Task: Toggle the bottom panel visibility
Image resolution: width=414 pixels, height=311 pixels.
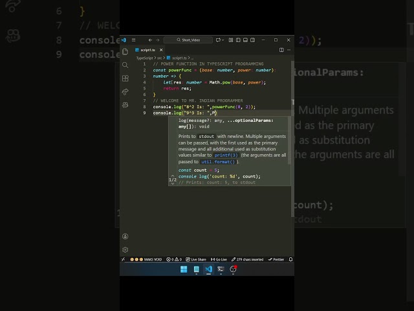Action: click(x=245, y=40)
